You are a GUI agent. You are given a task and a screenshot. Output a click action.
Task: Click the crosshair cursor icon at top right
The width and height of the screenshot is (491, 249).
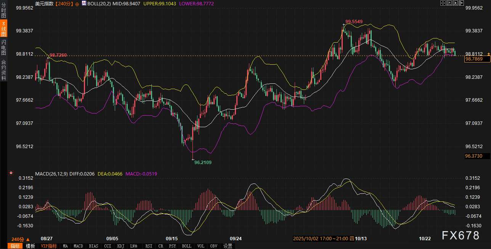click(x=443, y=3)
